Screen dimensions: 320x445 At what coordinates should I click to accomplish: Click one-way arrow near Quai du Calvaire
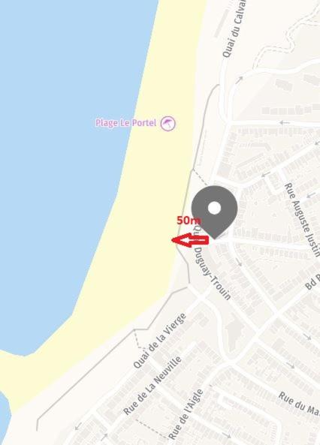pos(240,80)
